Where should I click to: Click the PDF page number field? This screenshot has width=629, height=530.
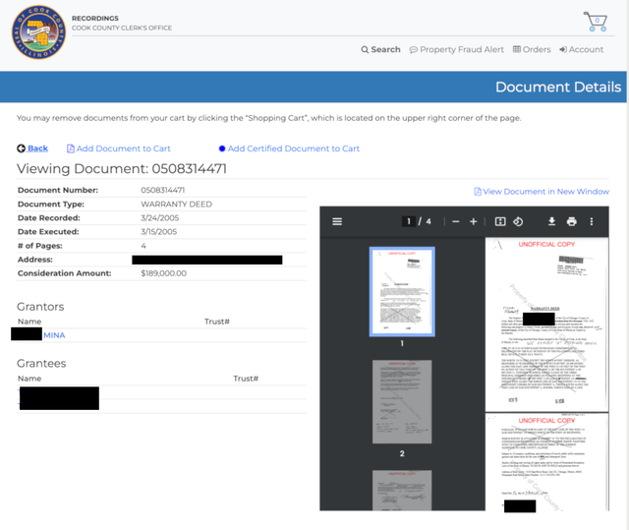click(x=409, y=221)
